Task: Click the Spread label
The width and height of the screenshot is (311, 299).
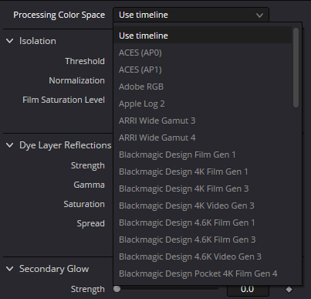Action: point(90,223)
